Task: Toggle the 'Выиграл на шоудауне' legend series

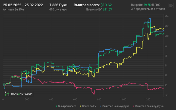Action: click(115, 106)
